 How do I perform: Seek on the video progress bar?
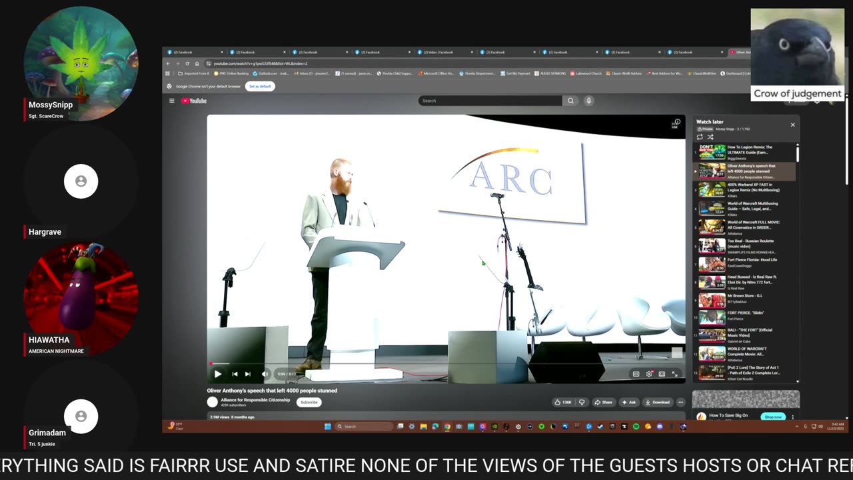point(446,364)
